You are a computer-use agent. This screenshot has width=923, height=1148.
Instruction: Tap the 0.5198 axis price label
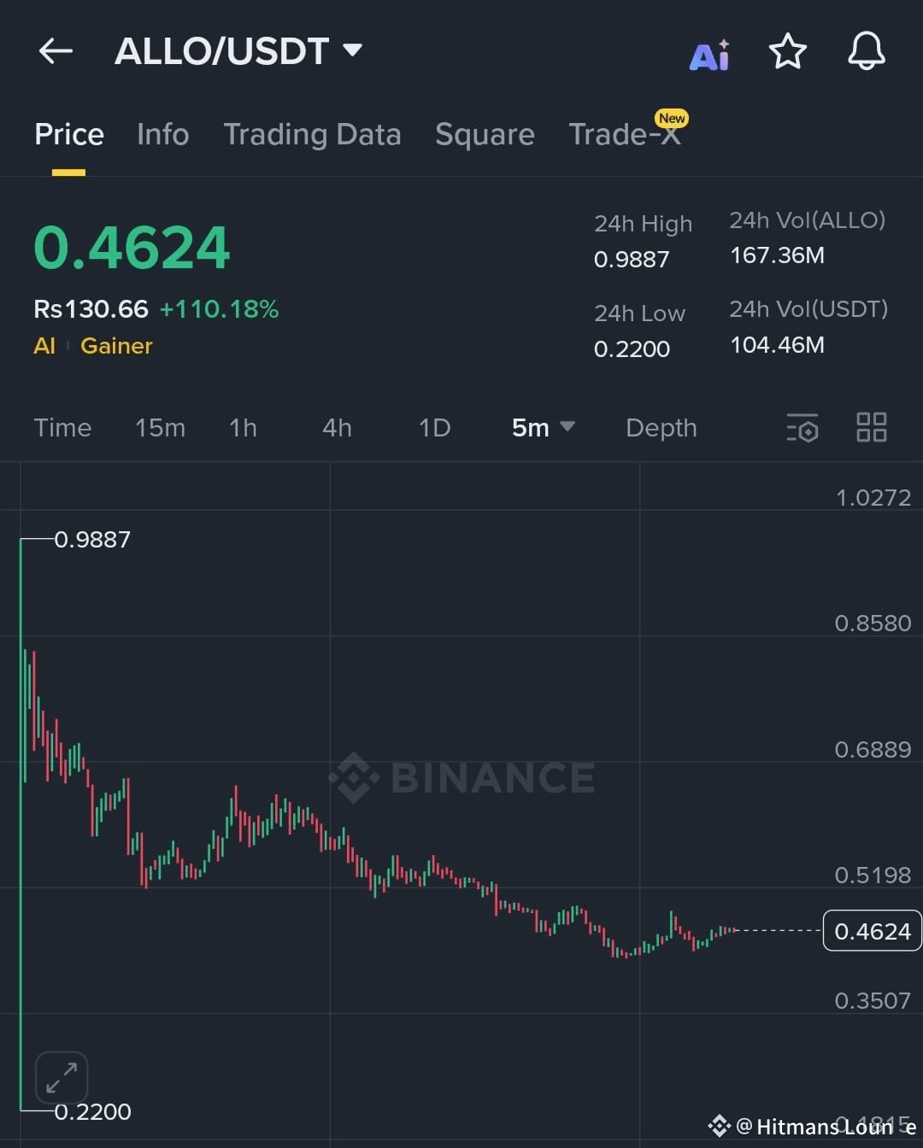coord(873,875)
